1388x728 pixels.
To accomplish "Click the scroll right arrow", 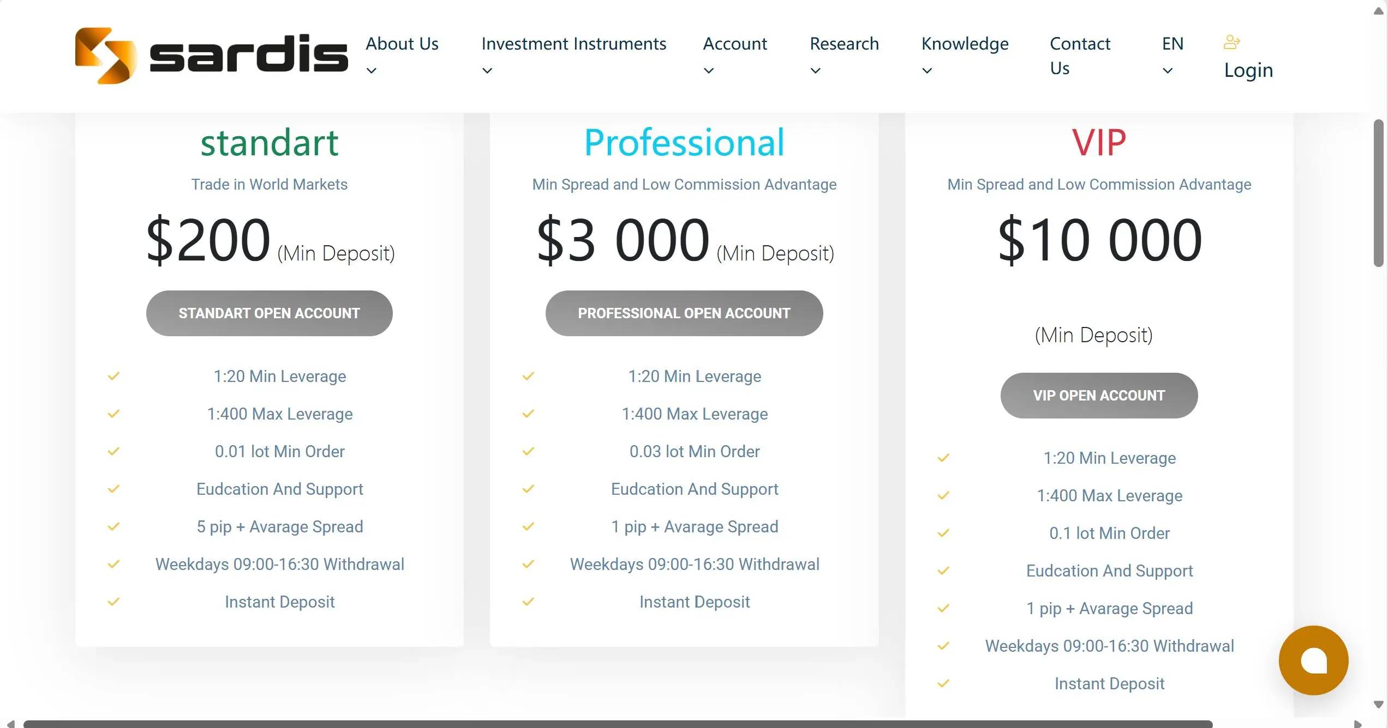I will 1357,724.
